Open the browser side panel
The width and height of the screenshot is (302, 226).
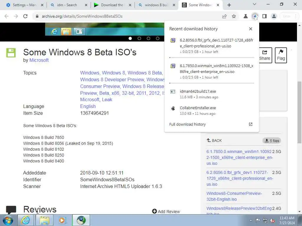point(265,16)
